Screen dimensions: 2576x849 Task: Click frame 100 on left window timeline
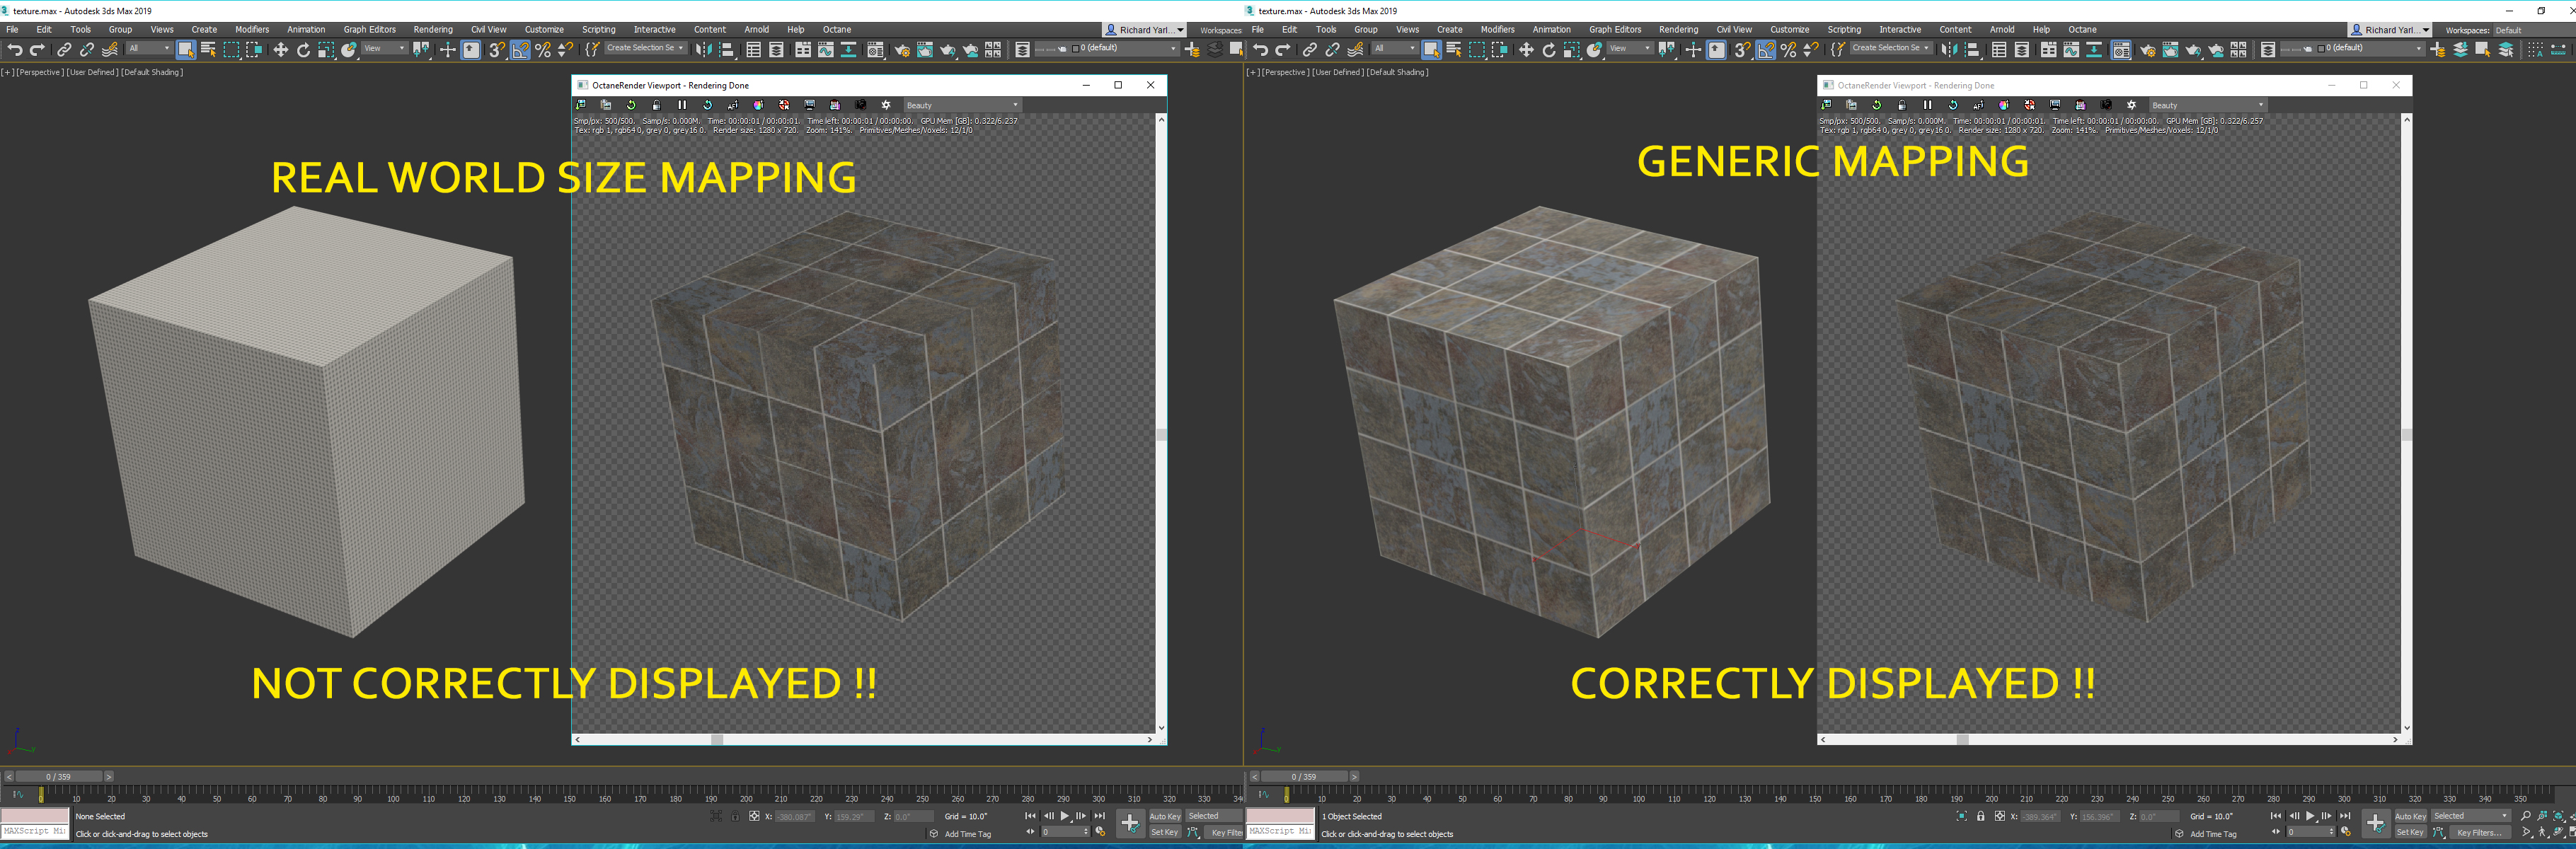(x=393, y=796)
